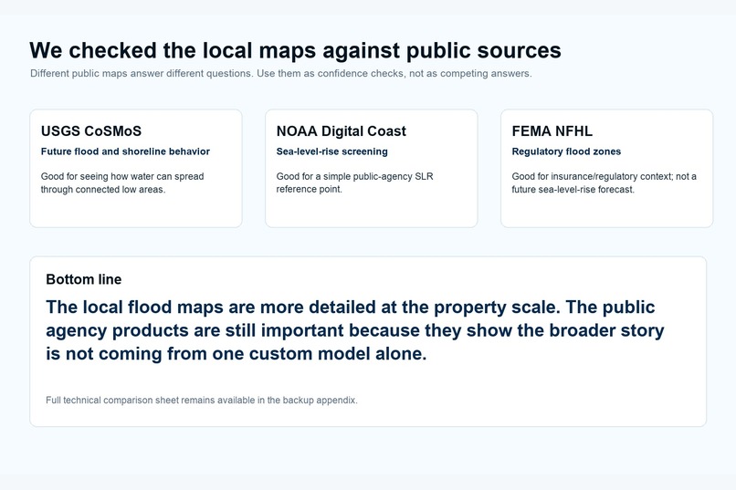Select the USGS CoSMoS card title
The image size is (736, 490).
pyautogui.click(x=91, y=130)
